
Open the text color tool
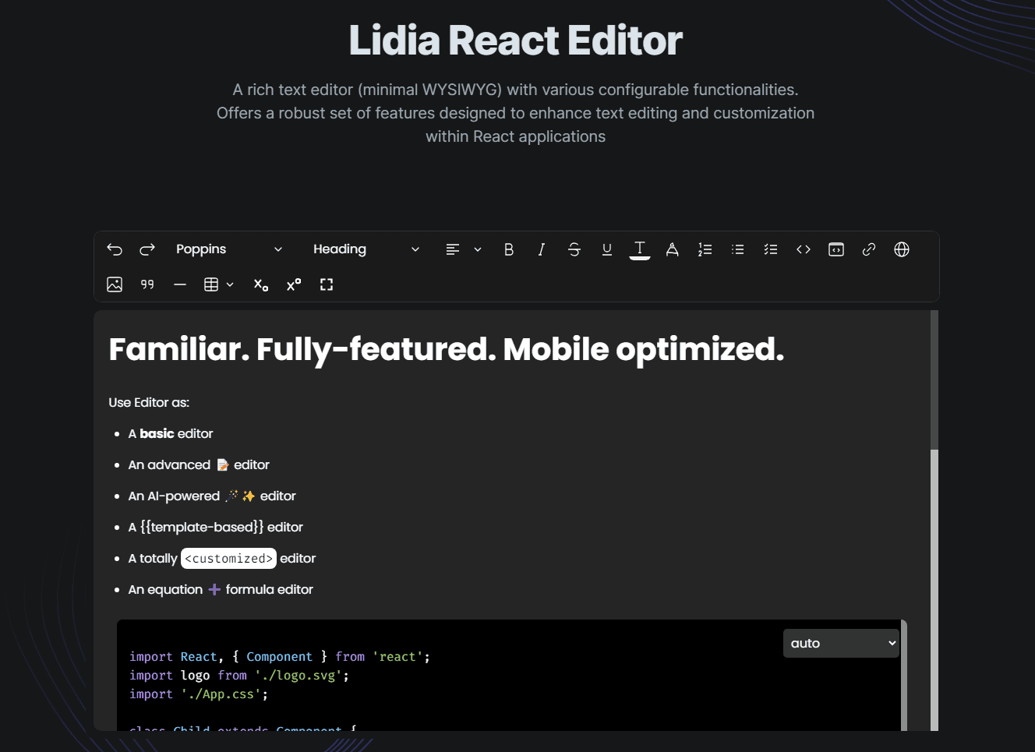pyautogui.click(x=640, y=249)
